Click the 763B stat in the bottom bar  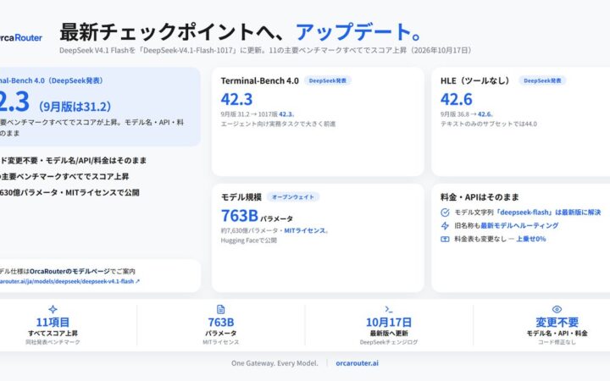(220, 323)
